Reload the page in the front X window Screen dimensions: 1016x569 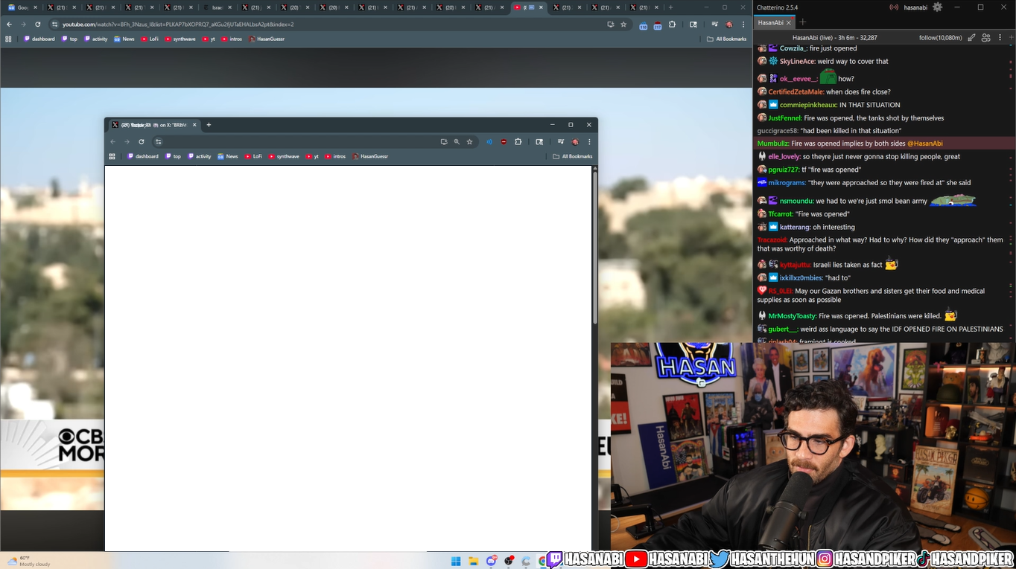(x=142, y=141)
